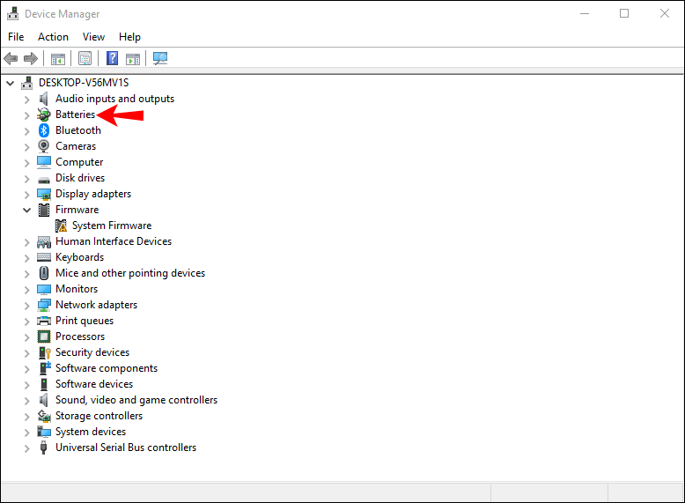Select the Processors label
Viewport: 685px width, 503px height.
point(80,337)
